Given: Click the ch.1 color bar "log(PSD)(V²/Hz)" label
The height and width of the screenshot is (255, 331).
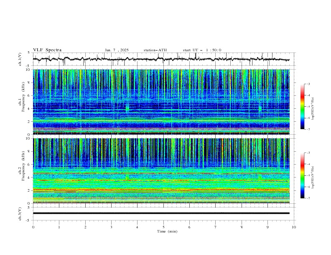Looking at the screenshot, I should point(313,109).
